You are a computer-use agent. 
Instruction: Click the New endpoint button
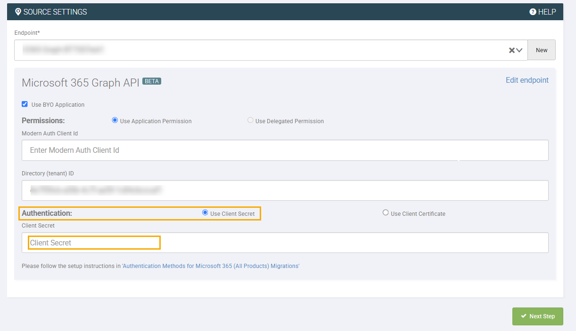542,50
